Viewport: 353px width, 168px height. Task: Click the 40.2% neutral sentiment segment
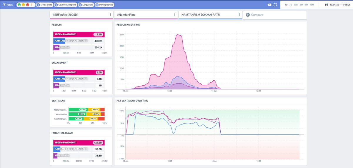pos(91,119)
